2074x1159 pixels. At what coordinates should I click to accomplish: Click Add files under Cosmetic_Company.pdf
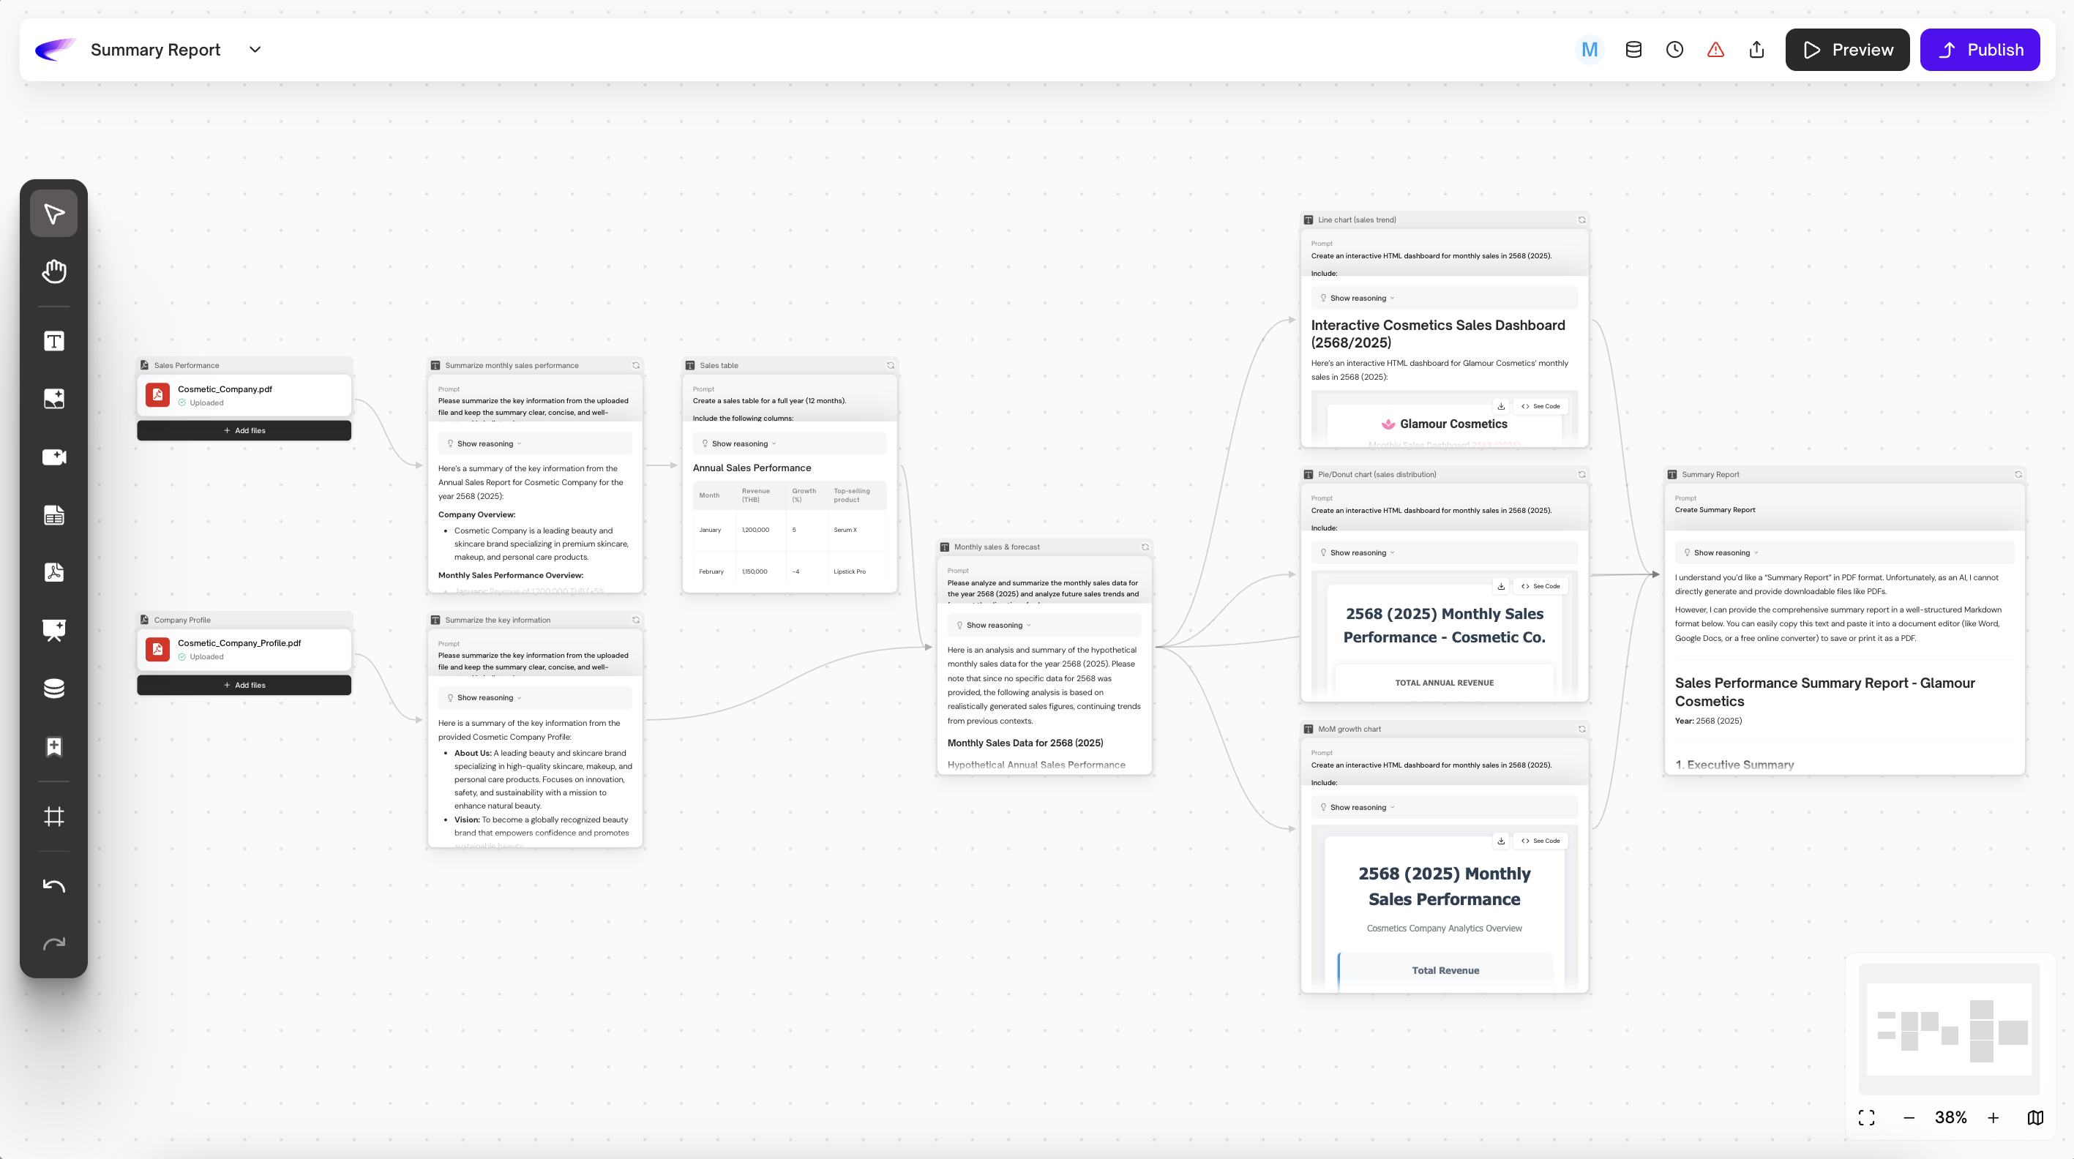(x=244, y=430)
